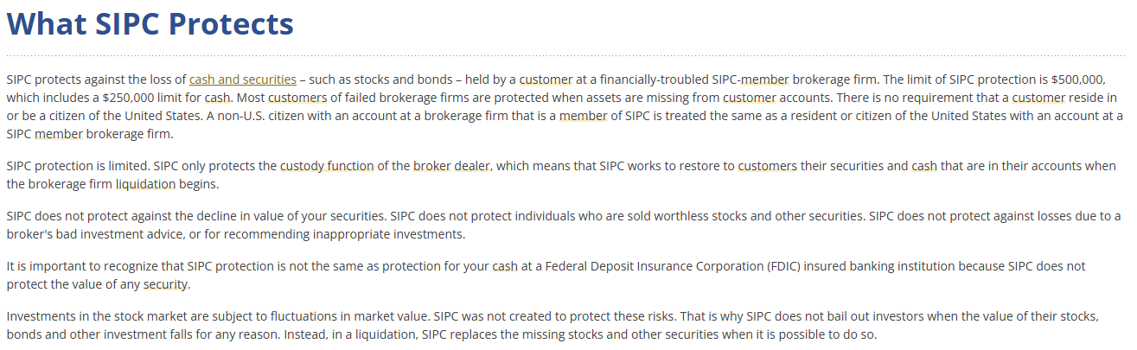Open the 'security' link in 'value of any security'
The image size is (1137, 350).
point(165,284)
